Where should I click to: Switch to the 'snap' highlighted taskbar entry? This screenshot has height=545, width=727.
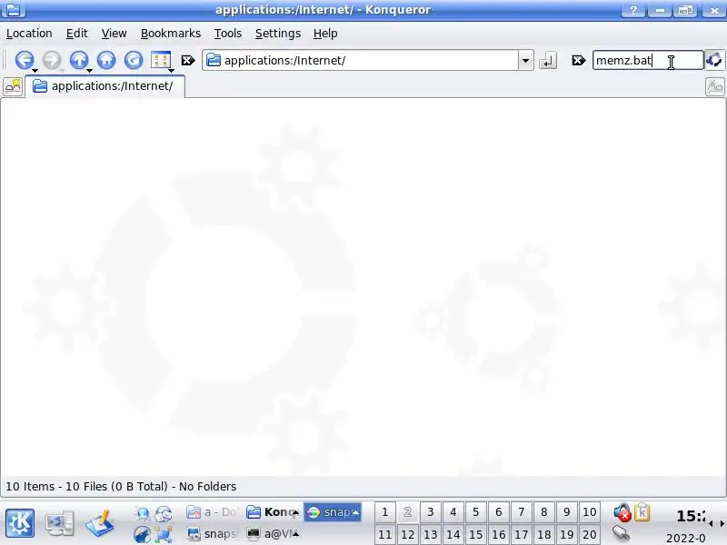tap(333, 512)
